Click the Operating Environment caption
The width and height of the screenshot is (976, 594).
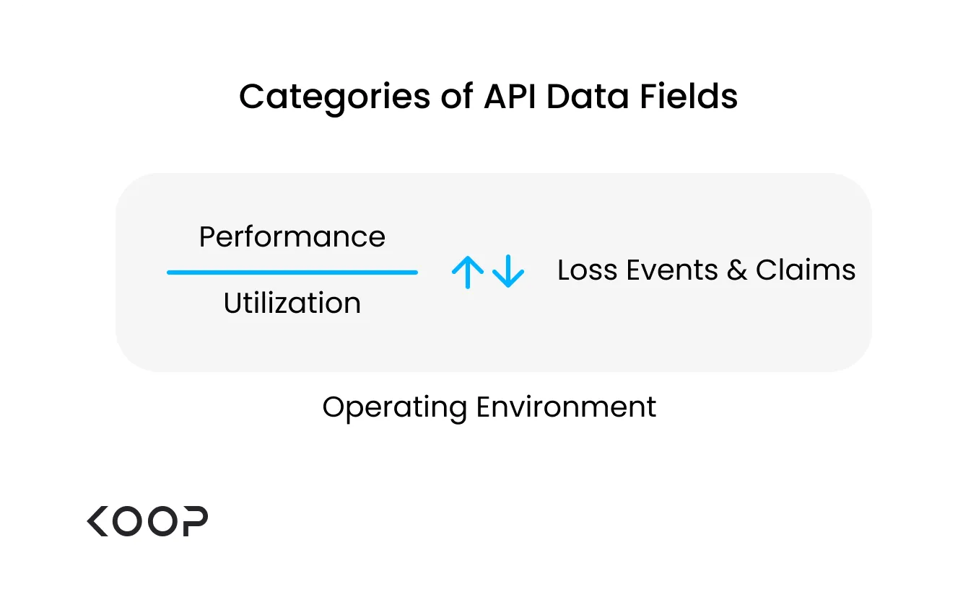[489, 408]
